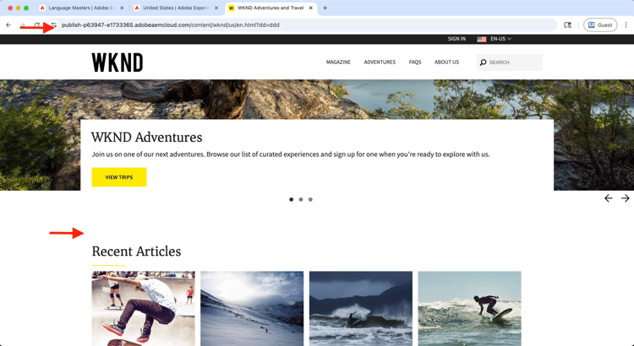The height and width of the screenshot is (346, 634).
Task: Open the Magazine navigation item
Action: coord(338,62)
